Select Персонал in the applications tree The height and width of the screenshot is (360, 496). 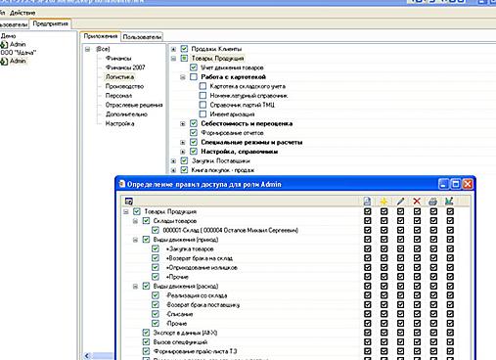click(118, 96)
